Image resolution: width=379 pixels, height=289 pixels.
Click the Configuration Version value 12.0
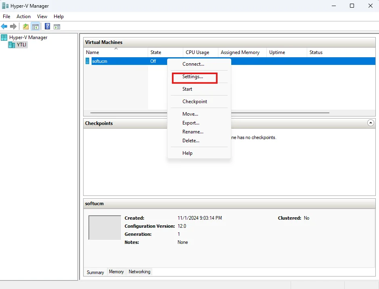tap(182, 226)
